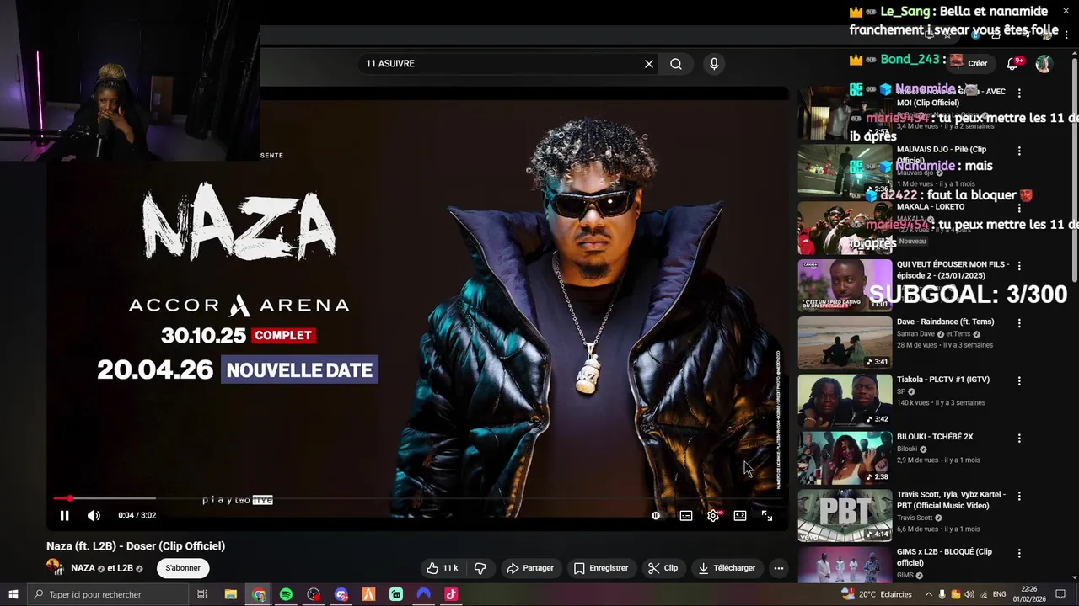Switch to Chrome in the taskbar
Viewport: 1079px width, 606px height.
259,594
